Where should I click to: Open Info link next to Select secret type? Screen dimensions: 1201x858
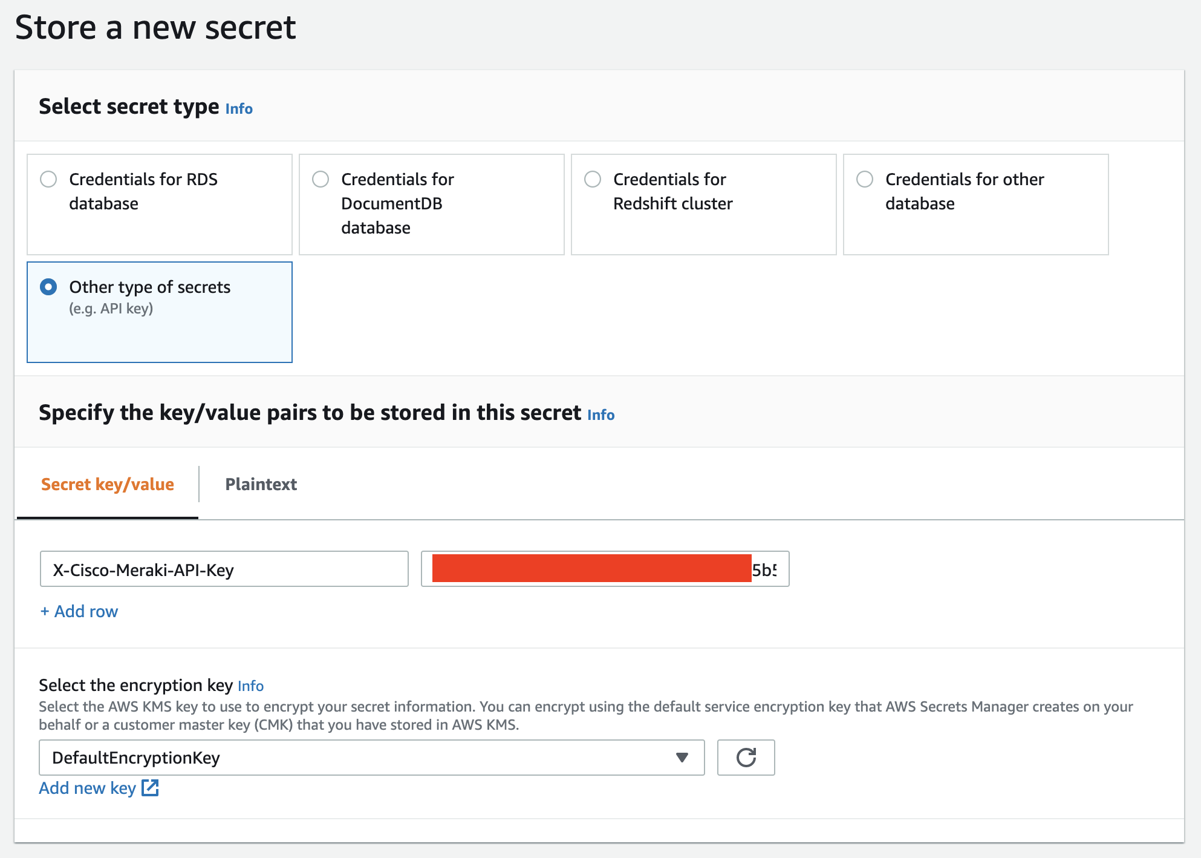[239, 109]
